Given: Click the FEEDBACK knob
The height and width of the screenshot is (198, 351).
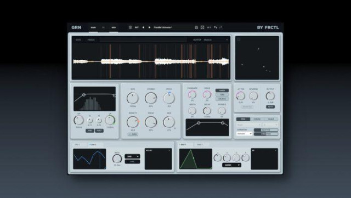Looking at the screenshot, I should pos(192,95).
